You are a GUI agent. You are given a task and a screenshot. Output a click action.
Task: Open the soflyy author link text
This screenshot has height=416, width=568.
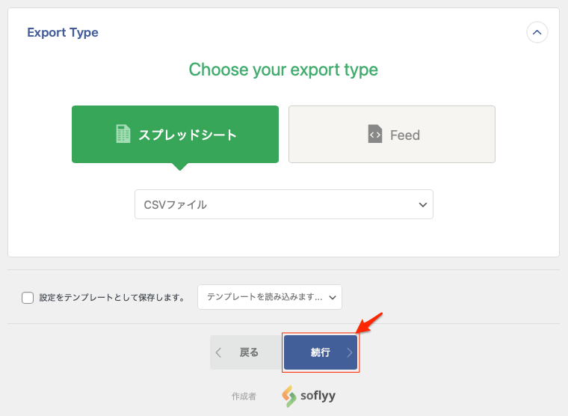point(318,396)
